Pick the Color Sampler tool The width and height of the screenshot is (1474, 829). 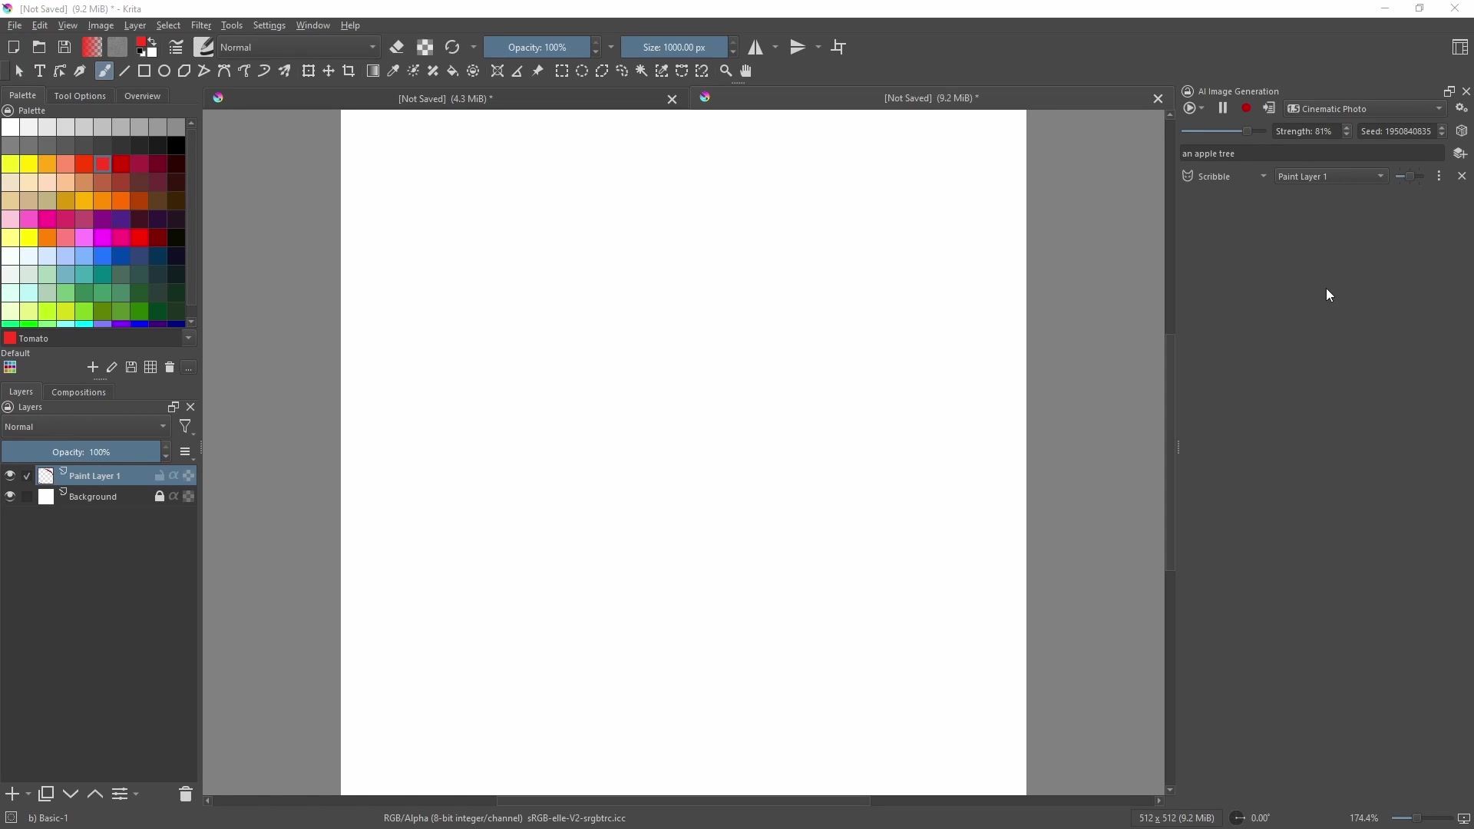(393, 71)
